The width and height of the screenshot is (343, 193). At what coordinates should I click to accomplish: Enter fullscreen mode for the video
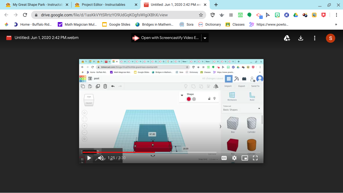pos(255,158)
